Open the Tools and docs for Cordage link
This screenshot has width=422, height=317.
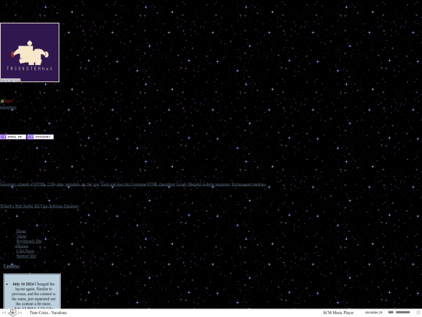click(123, 185)
